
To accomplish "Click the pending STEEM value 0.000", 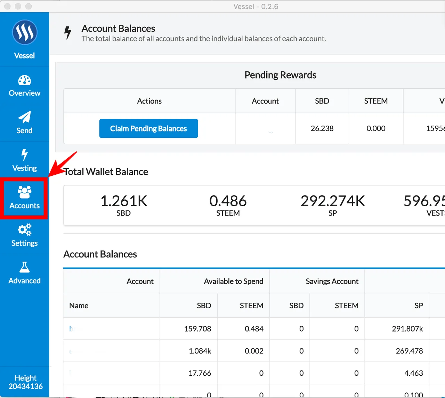I will [x=376, y=128].
